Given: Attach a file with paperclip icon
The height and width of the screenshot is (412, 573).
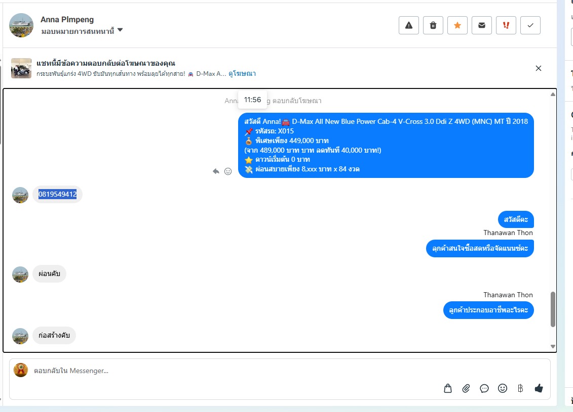Looking at the screenshot, I should point(466,388).
